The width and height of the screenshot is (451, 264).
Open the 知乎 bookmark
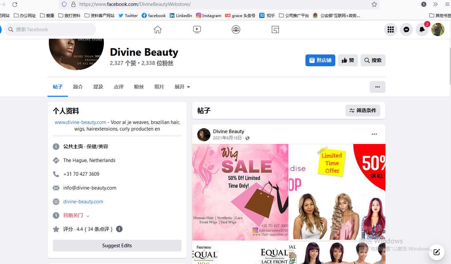click(267, 15)
